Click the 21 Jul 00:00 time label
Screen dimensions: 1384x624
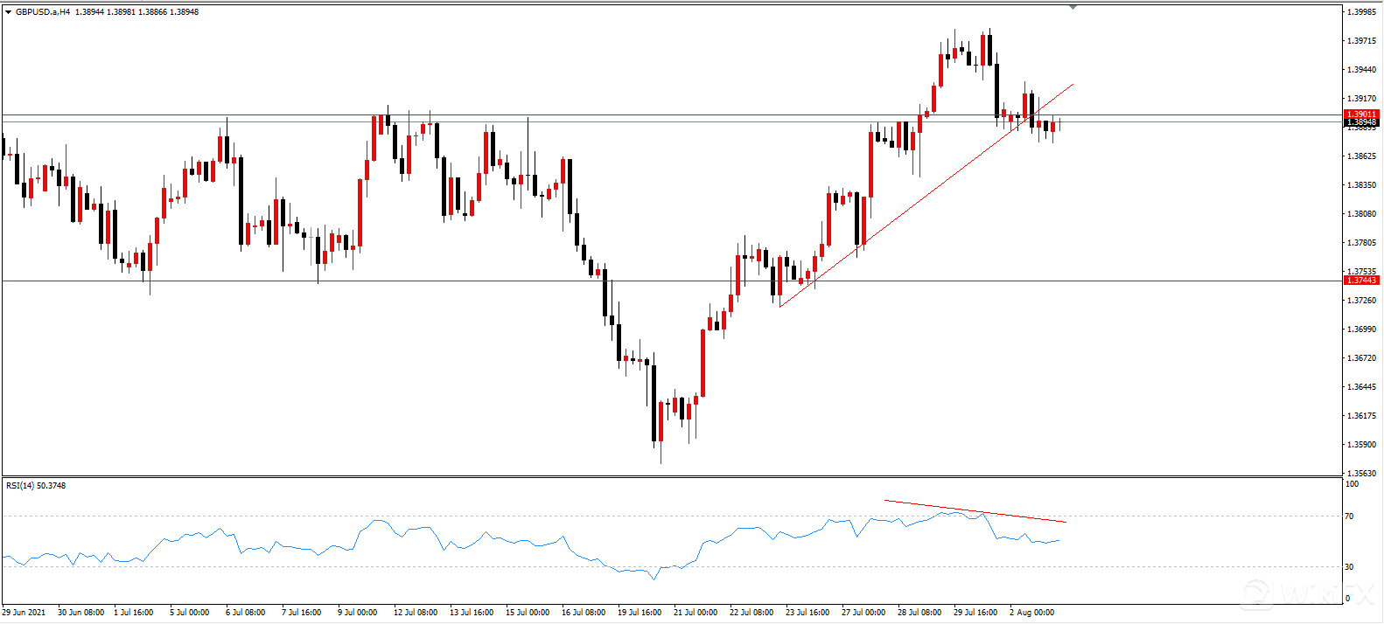click(x=695, y=613)
